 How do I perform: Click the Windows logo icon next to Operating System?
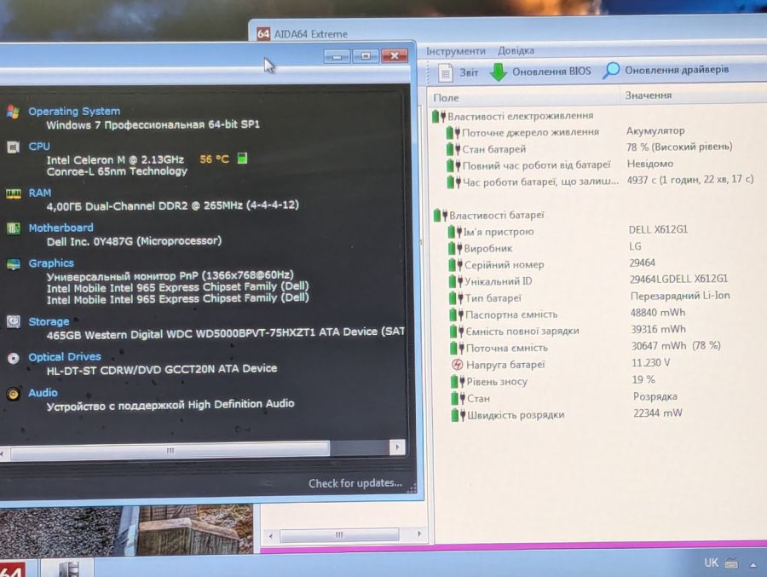[x=13, y=112]
